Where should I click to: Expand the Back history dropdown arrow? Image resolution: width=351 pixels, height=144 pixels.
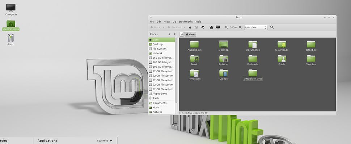(163, 27)
